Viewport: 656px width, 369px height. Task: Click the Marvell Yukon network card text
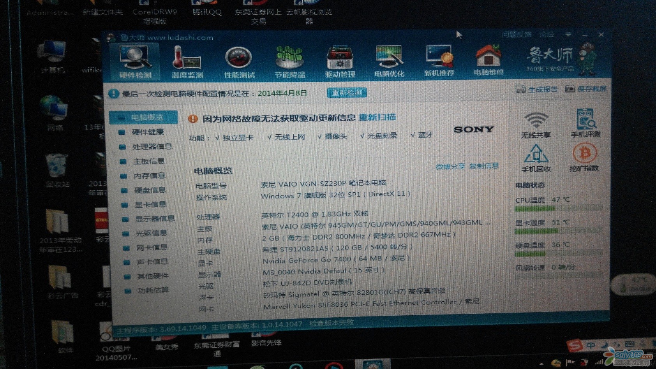click(x=371, y=304)
